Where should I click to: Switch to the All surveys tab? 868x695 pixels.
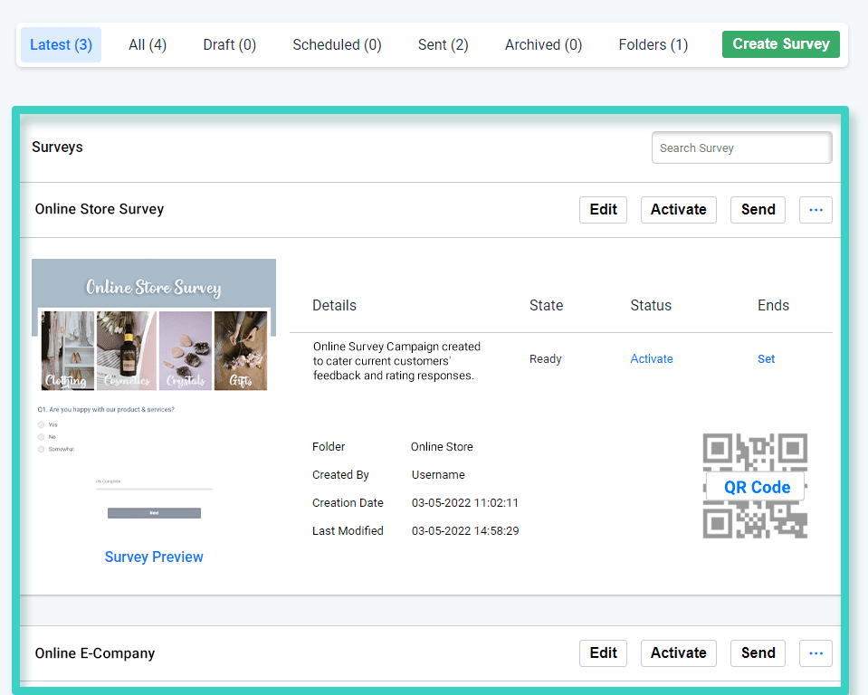[147, 44]
